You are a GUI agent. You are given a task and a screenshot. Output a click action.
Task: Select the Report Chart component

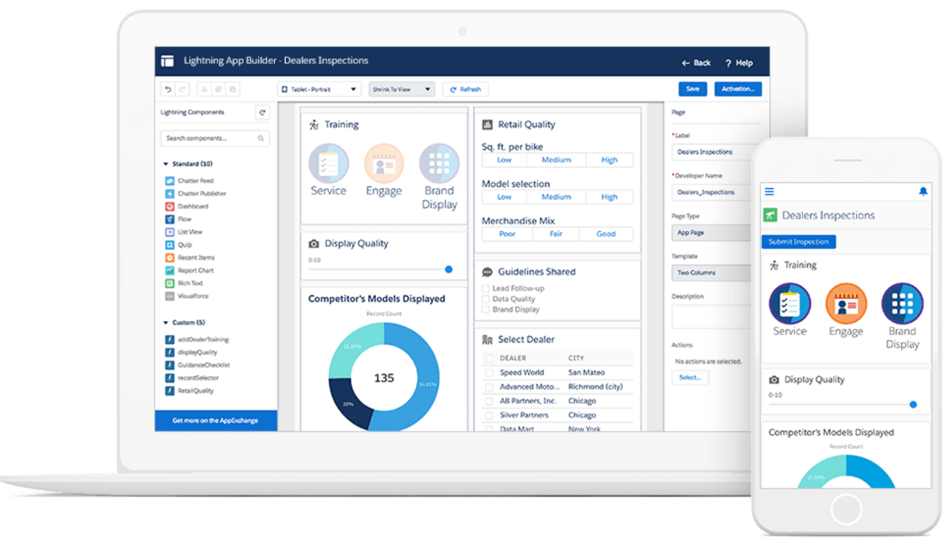[195, 270]
